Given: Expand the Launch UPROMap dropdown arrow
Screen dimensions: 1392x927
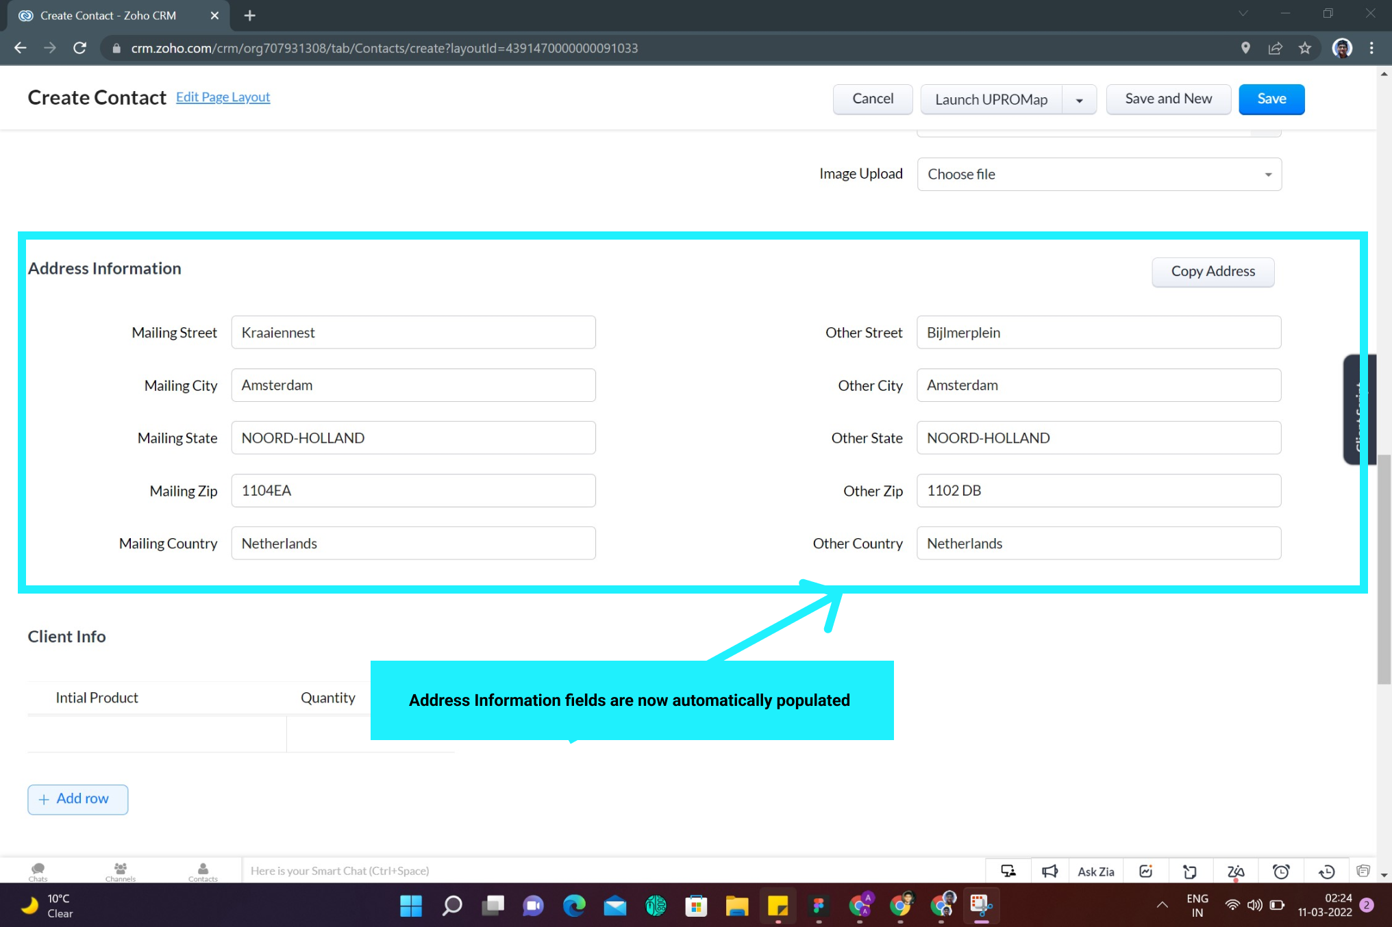Looking at the screenshot, I should click(x=1079, y=100).
